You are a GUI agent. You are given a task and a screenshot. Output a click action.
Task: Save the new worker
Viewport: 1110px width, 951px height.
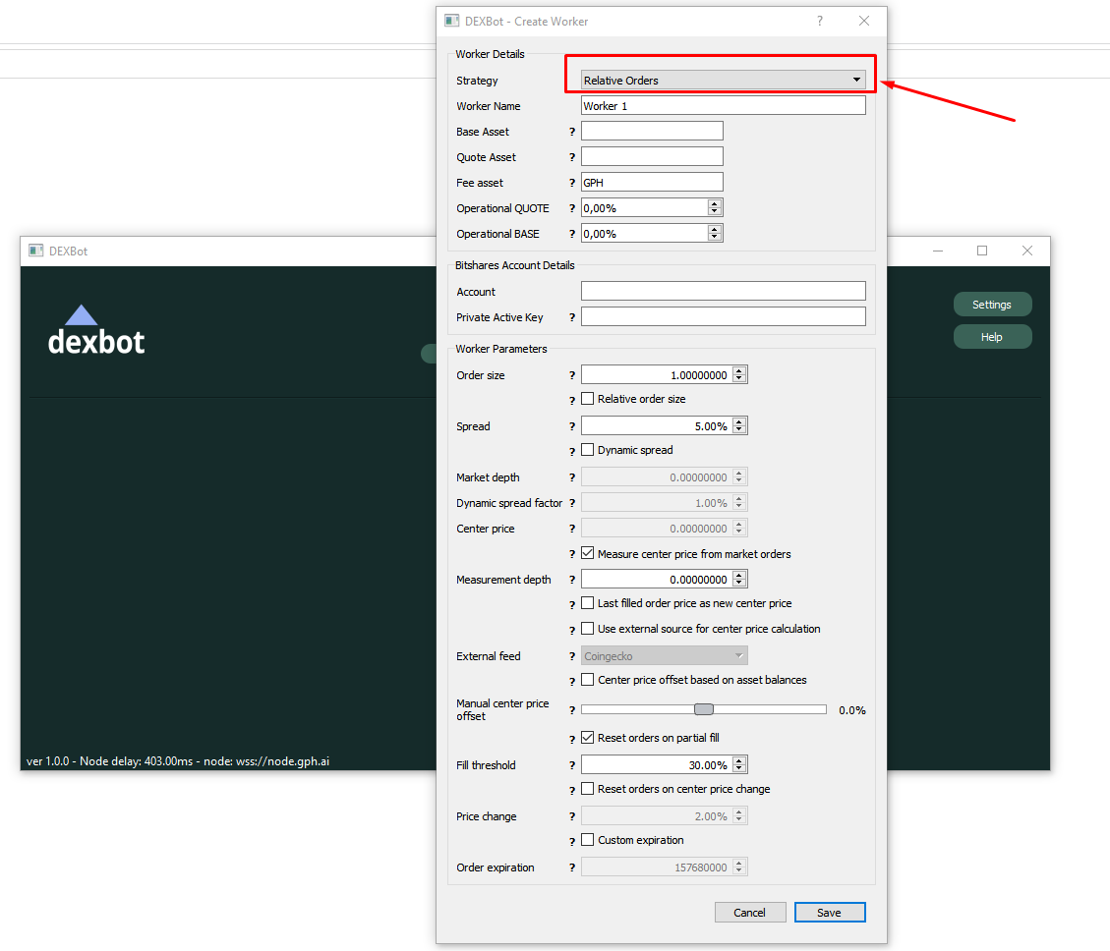point(830,912)
